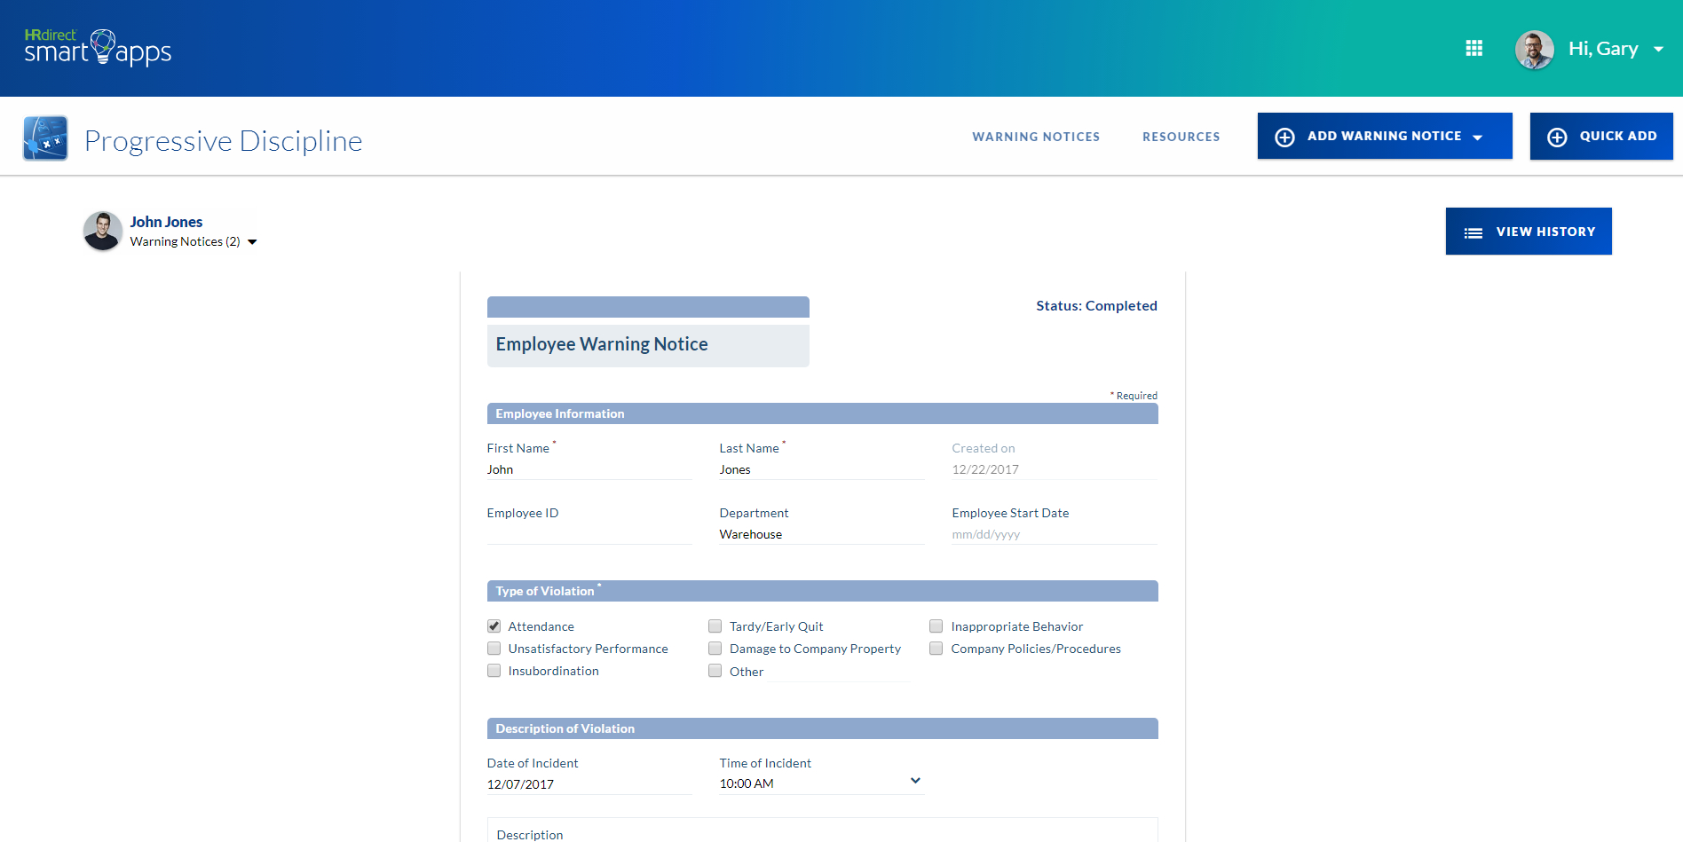The height and width of the screenshot is (842, 1683).
Task: Click the list icon on View History
Action: click(1474, 232)
